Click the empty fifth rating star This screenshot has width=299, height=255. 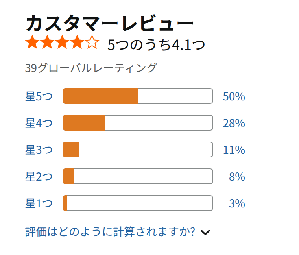pos(92,42)
